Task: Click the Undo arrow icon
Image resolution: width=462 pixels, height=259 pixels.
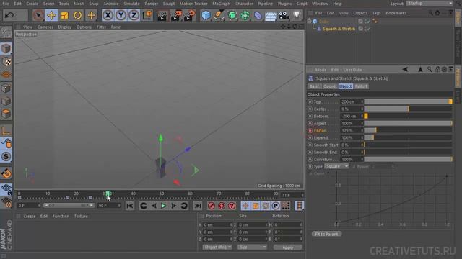Action: pos(9,15)
